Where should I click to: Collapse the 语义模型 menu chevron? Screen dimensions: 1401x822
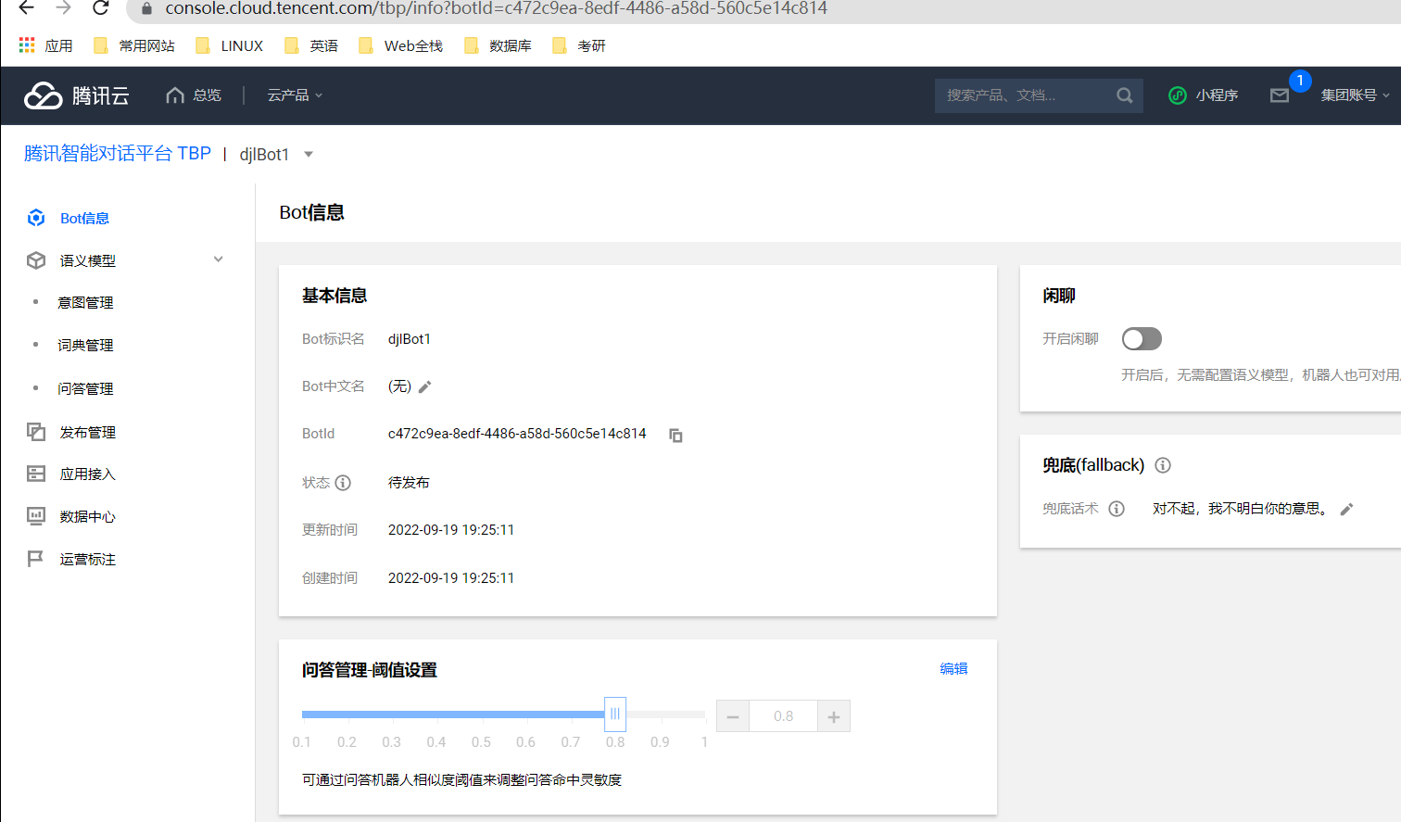click(x=219, y=259)
